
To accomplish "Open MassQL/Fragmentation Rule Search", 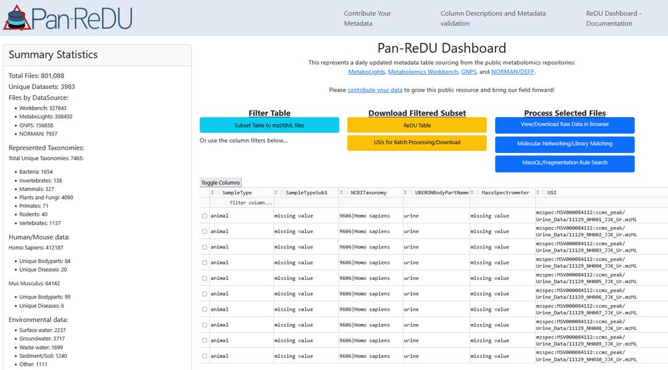I will pos(564,163).
